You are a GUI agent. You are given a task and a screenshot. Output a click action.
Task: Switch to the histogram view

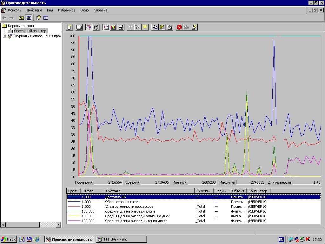[113, 27]
